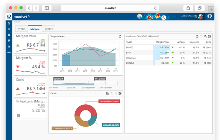Screen dimensions: 220x140
Task: Click the ATACADO: 20.00 % label
Action: pyautogui.click(x=111, y=125)
